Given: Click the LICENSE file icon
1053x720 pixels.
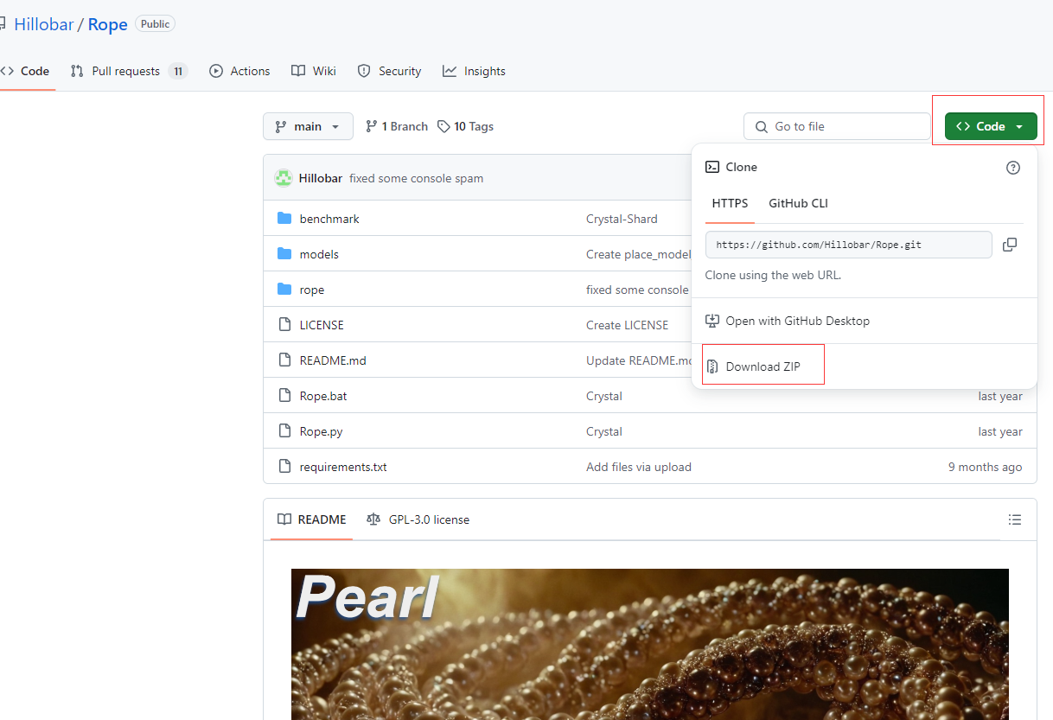Looking at the screenshot, I should tap(284, 325).
